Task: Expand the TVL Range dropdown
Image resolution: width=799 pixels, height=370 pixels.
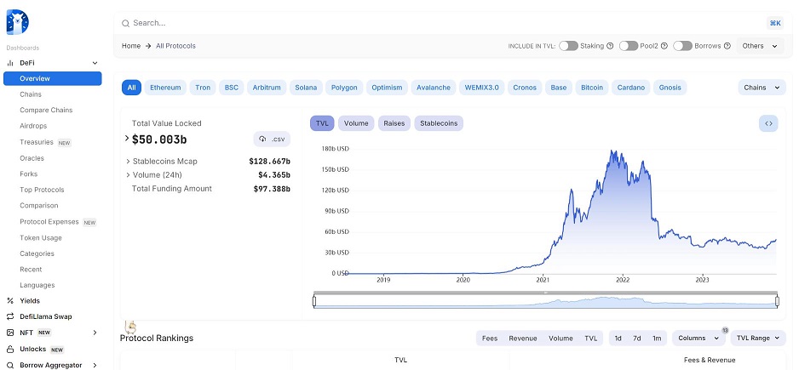Action: click(758, 338)
